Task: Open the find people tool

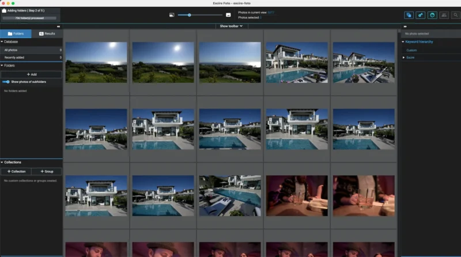Action: (x=444, y=15)
